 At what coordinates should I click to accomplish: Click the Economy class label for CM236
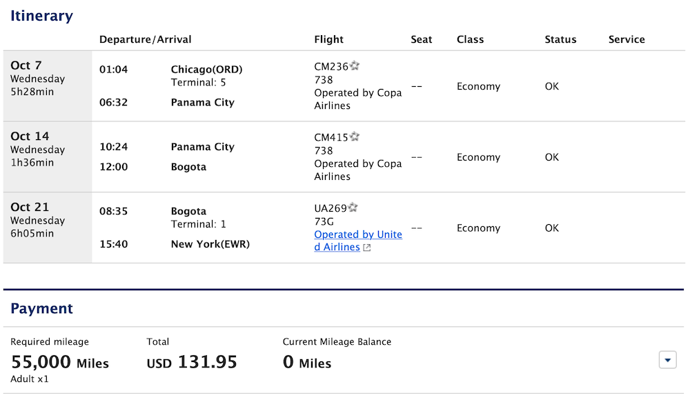click(477, 85)
